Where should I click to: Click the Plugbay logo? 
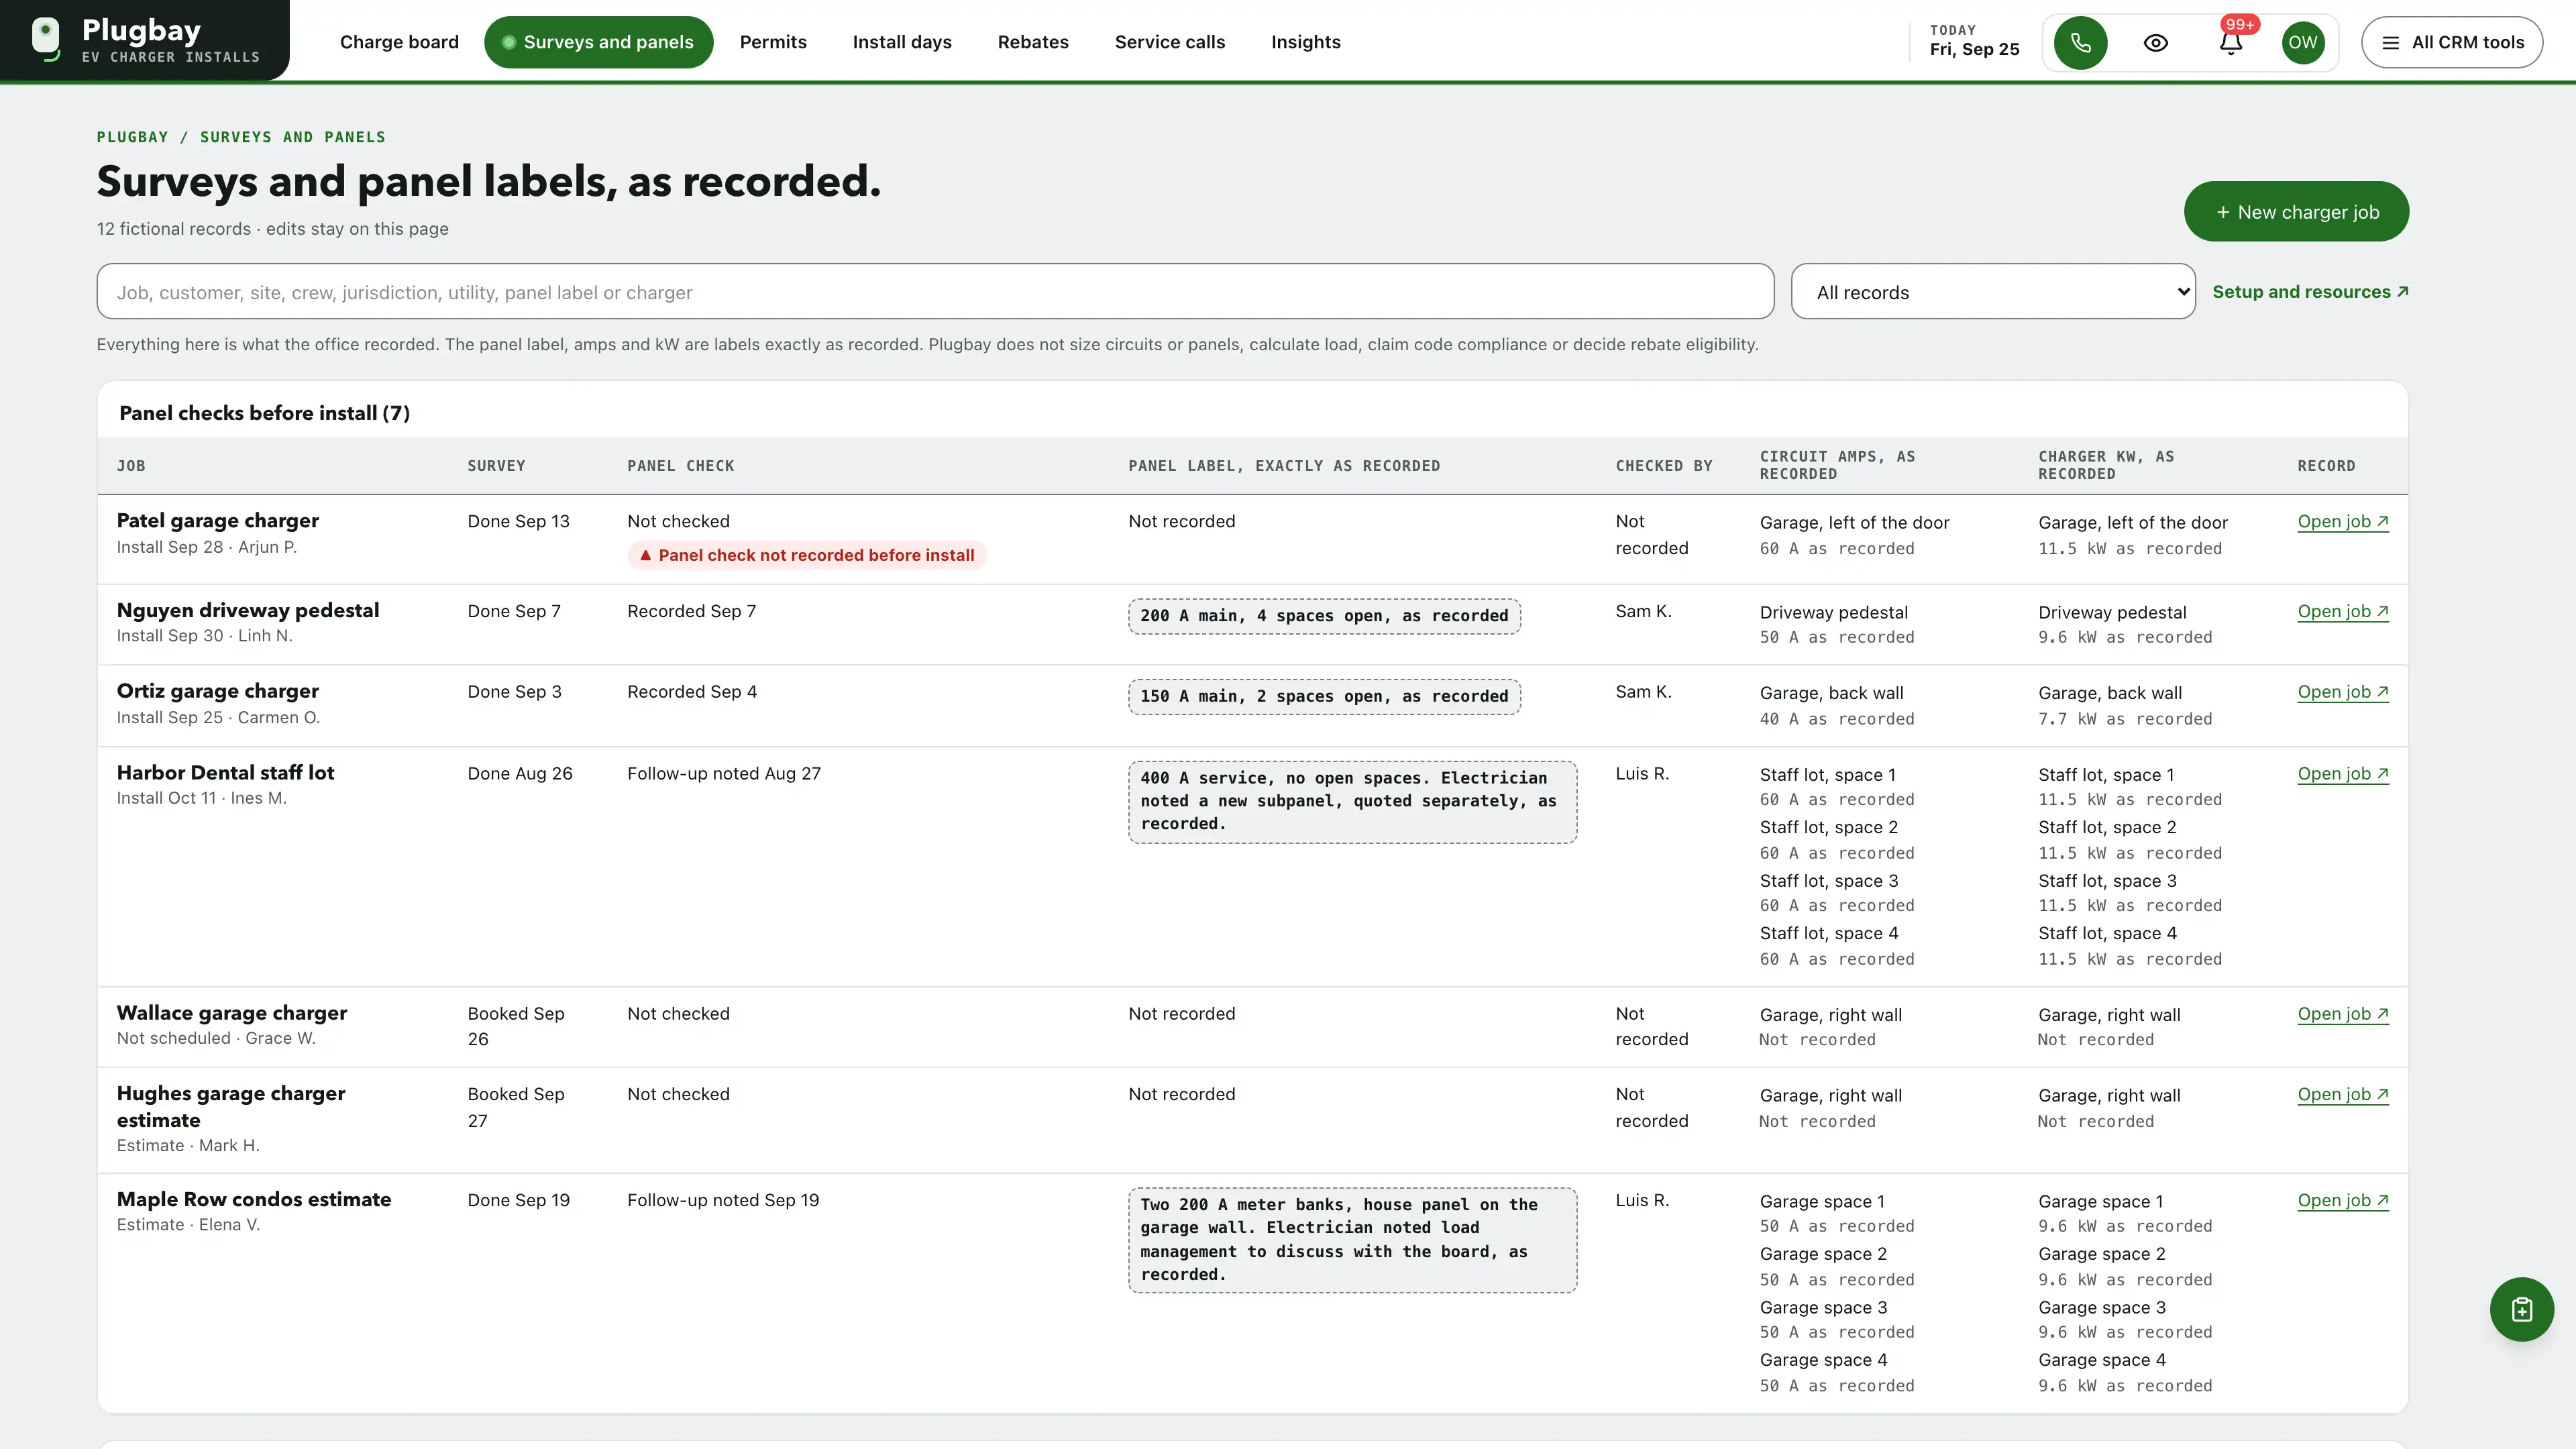coord(145,40)
